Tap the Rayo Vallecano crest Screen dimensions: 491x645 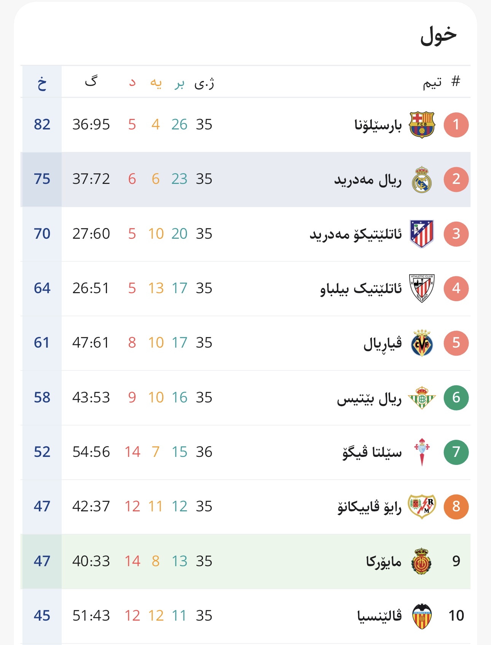coord(422,506)
